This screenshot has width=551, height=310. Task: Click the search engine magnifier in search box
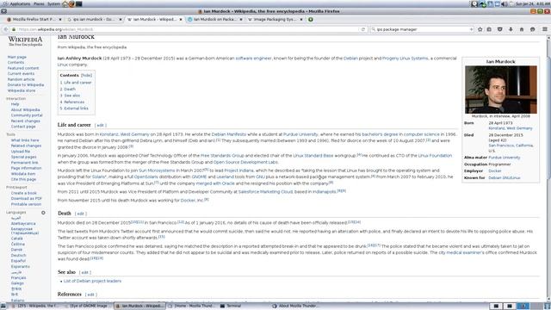[x=373, y=29]
